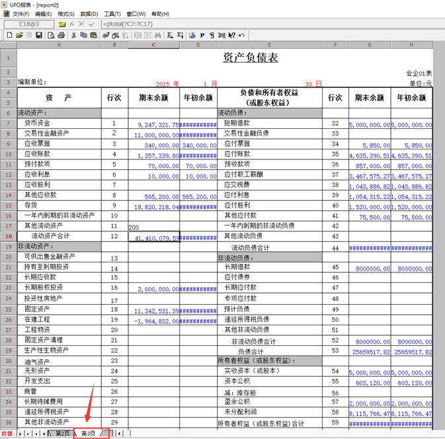Click the yellow formula definition button
The width and height of the screenshot is (445, 439).
[62, 24]
